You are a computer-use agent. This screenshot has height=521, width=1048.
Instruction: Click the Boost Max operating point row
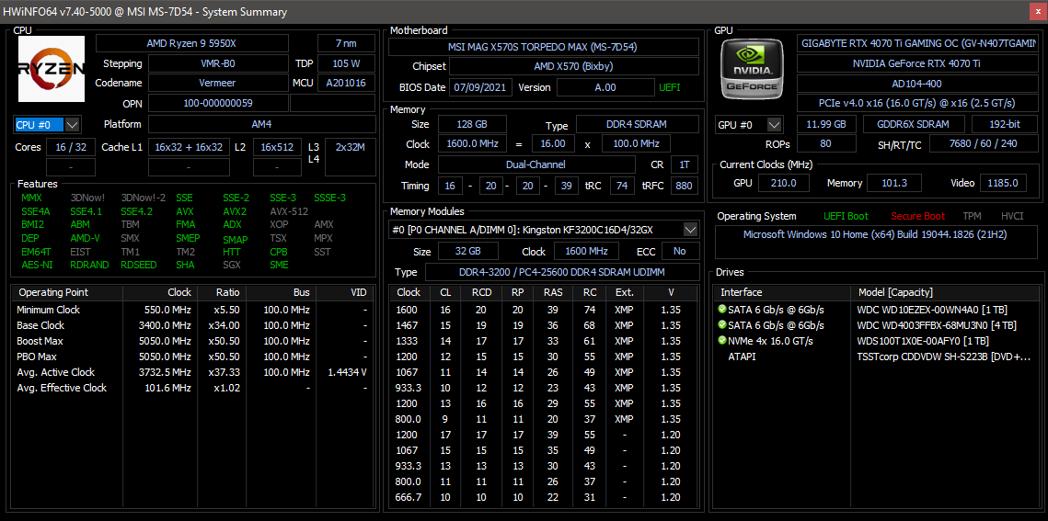[193, 341]
